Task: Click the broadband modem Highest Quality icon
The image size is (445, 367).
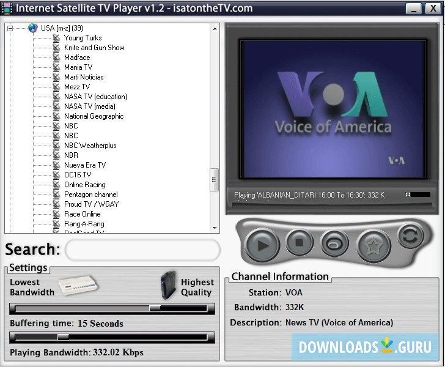Action: pos(168,285)
